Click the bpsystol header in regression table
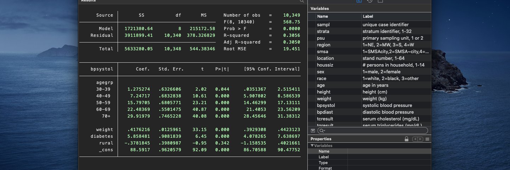510x170 pixels. 102,69
